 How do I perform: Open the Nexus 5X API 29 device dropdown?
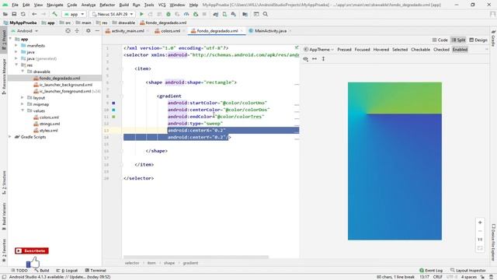[x=113, y=14]
